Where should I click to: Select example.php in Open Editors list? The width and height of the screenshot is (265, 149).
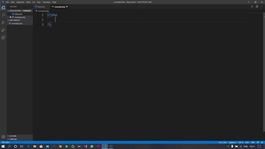tap(20, 17)
